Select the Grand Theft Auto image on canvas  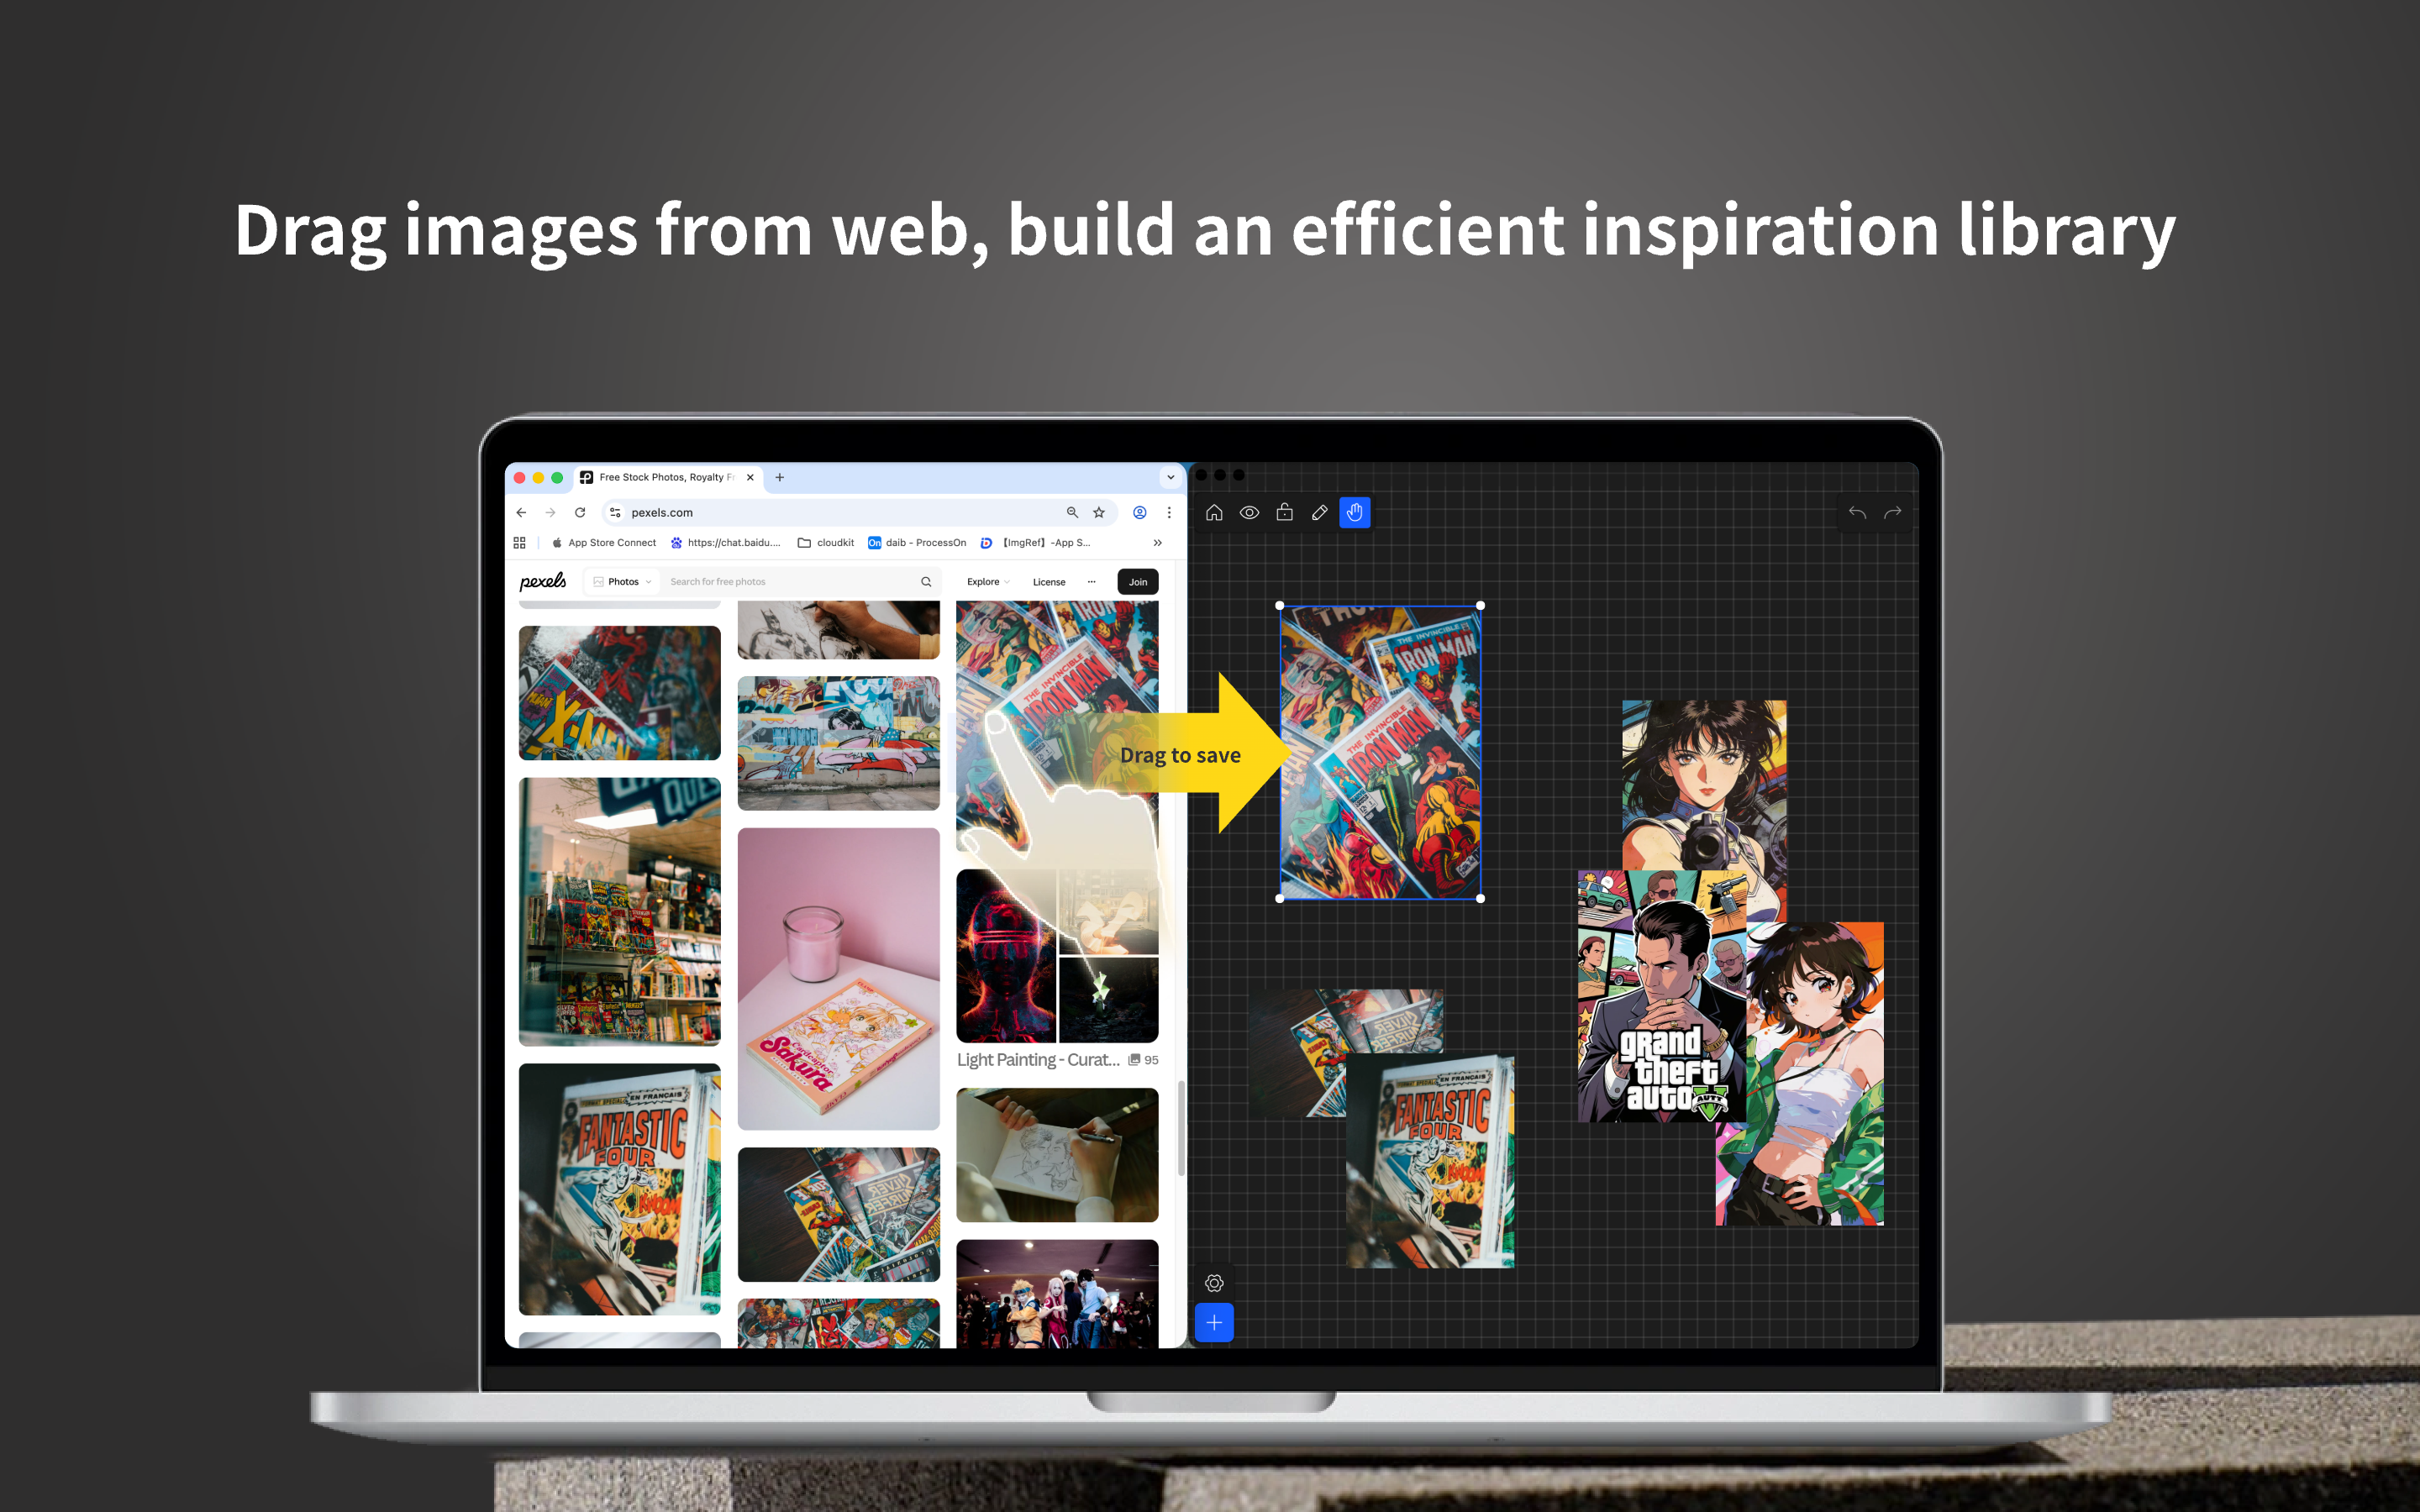(x=1661, y=995)
